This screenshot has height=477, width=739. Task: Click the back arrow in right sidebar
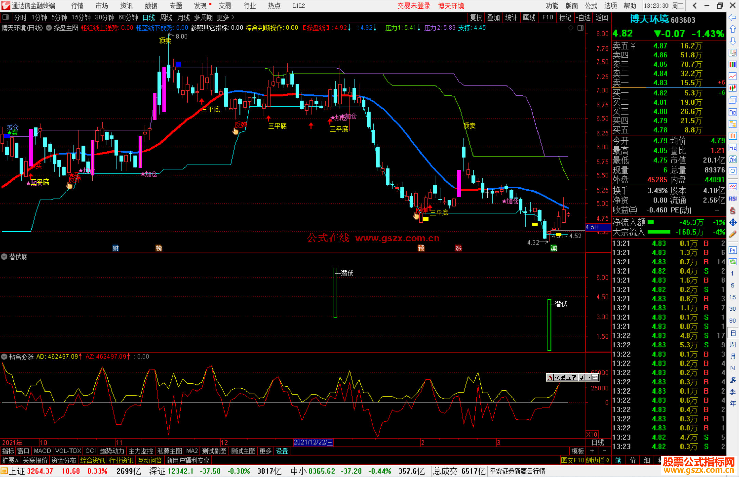(x=732, y=17)
